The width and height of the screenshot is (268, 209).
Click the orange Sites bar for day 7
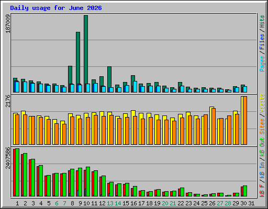tap(64, 134)
